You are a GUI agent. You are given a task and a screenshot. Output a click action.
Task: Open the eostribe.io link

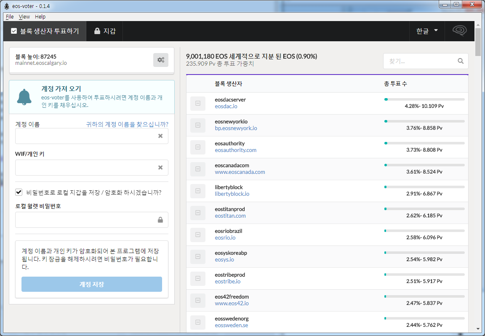(x=228, y=282)
